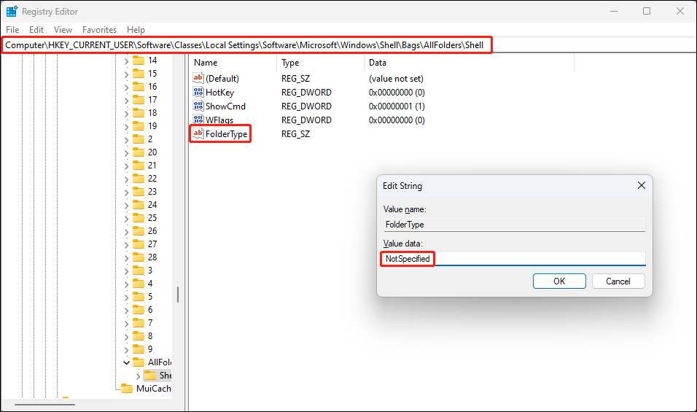Select the 8 key in tree
This screenshot has width=697, height=412.
click(x=150, y=335)
